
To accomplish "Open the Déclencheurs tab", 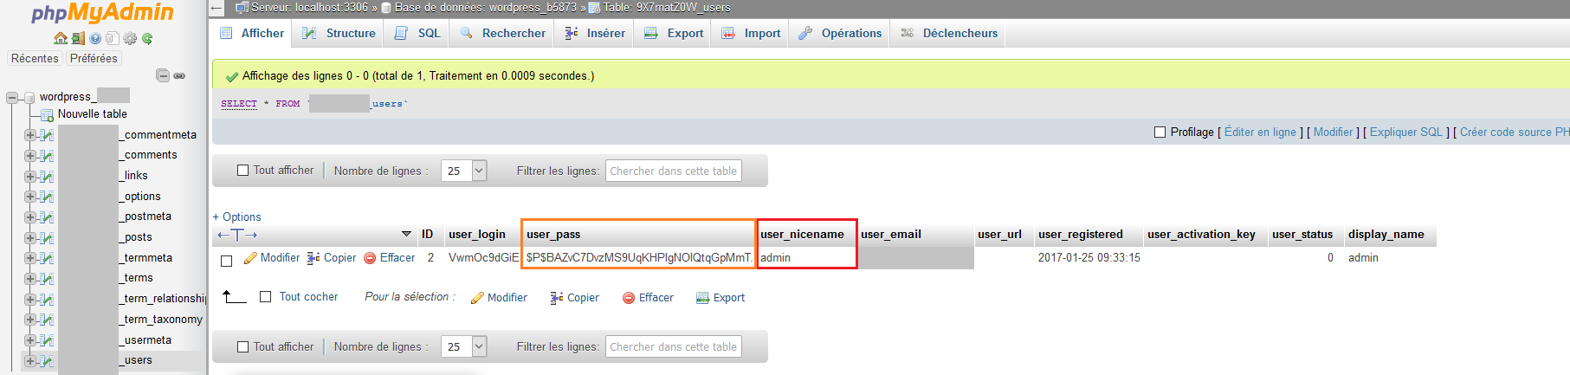I will point(949,33).
